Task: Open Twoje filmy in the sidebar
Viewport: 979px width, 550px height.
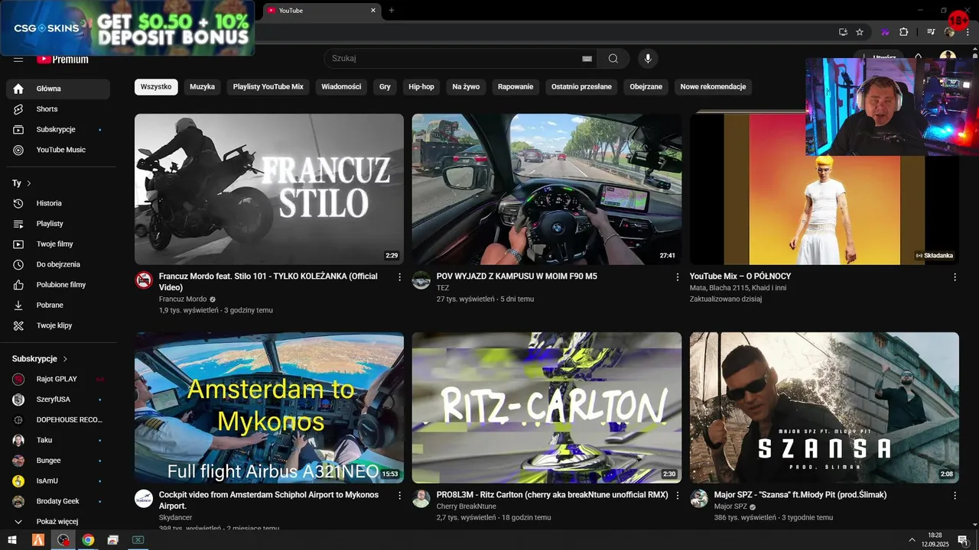Action: [x=58, y=244]
